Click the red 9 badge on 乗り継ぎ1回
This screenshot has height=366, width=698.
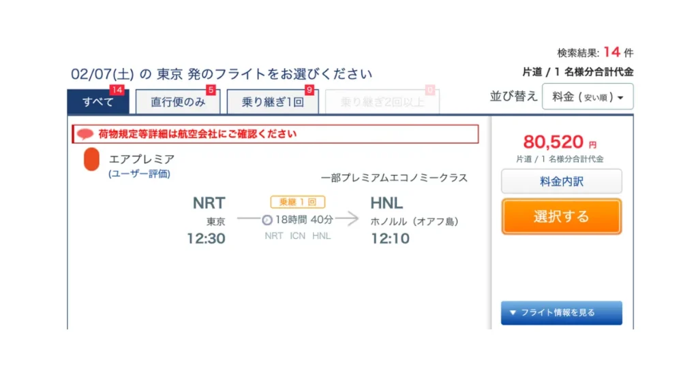click(x=309, y=91)
